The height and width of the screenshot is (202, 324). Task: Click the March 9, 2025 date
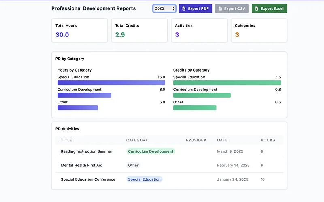(x=230, y=151)
